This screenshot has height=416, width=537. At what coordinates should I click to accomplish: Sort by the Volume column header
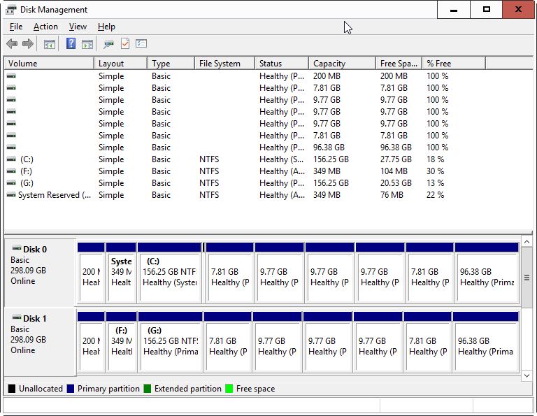pos(49,64)
